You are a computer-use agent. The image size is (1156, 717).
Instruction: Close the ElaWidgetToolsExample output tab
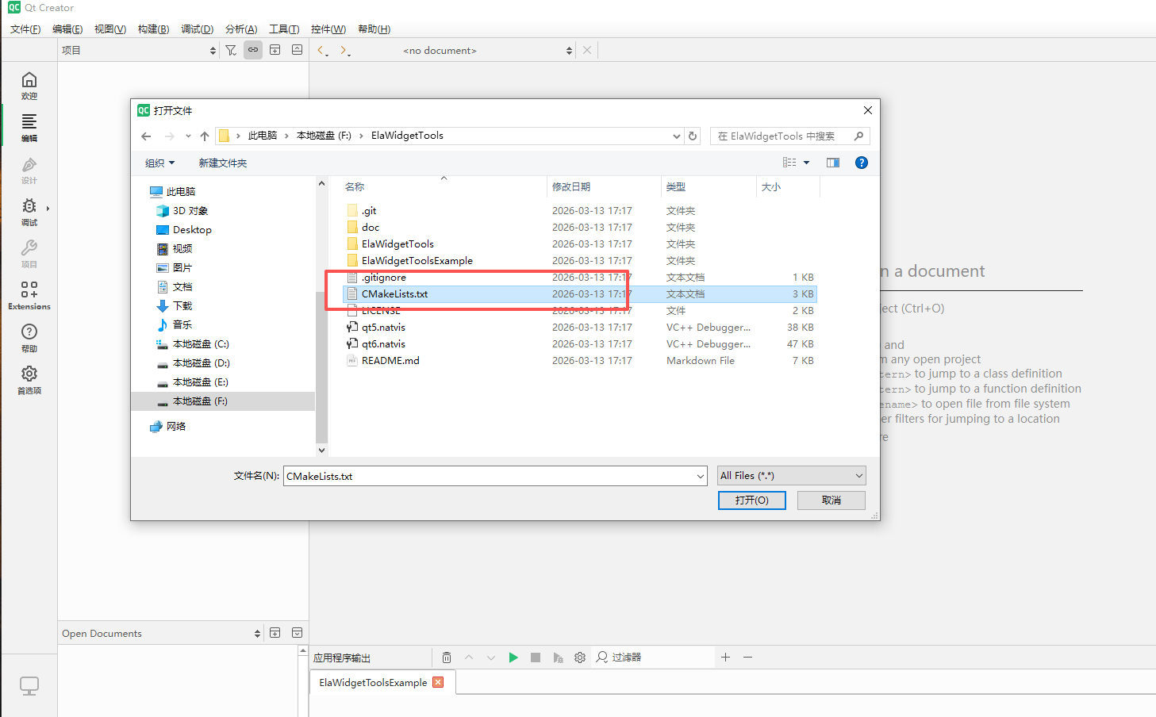pos(438,682)
